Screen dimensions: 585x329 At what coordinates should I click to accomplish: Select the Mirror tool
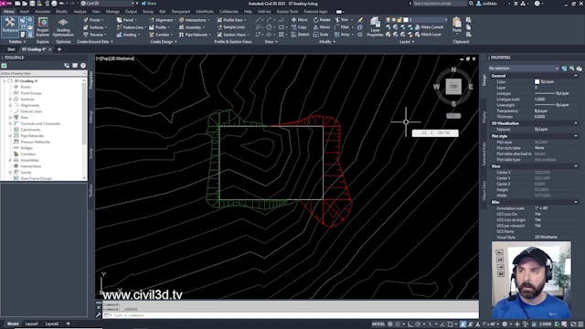pyautogui.click(x=322, y=27)
